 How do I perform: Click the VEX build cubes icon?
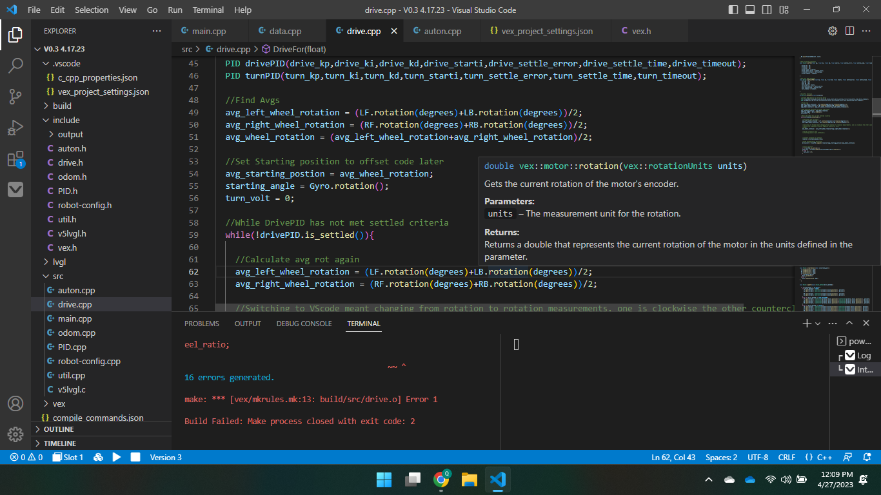tap(98, 457)
